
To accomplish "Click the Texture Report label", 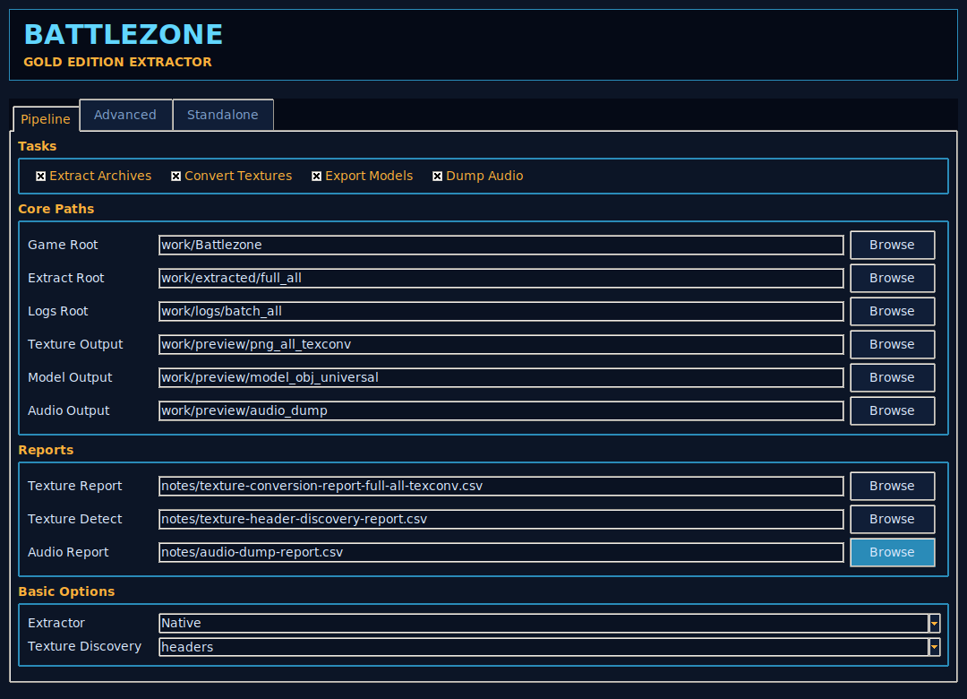I will [x=75, y=486].
